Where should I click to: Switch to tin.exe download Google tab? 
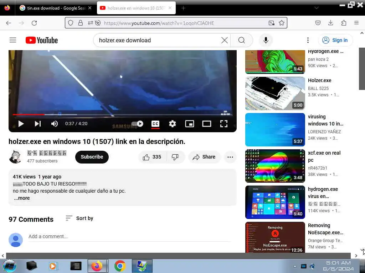tap(55, 8)
